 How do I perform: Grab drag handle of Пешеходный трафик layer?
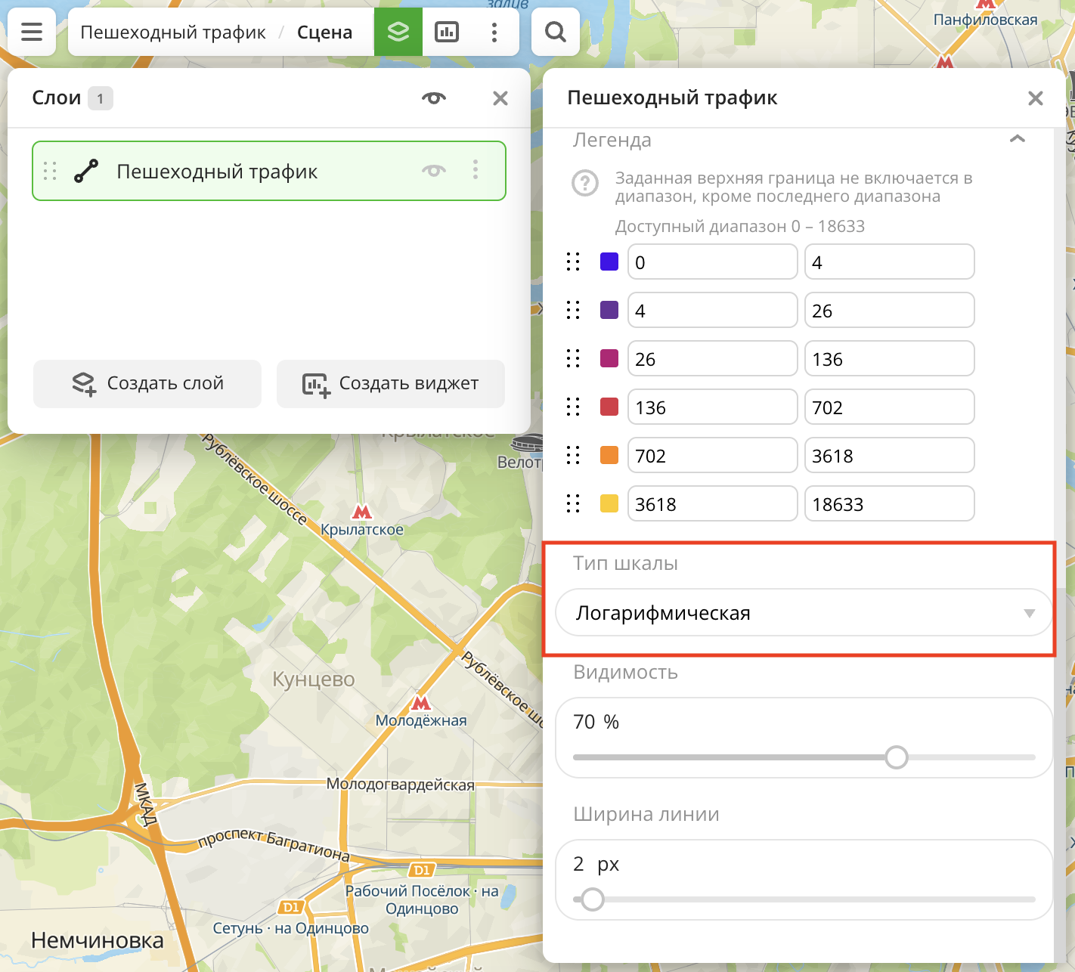tap(51, 171)
